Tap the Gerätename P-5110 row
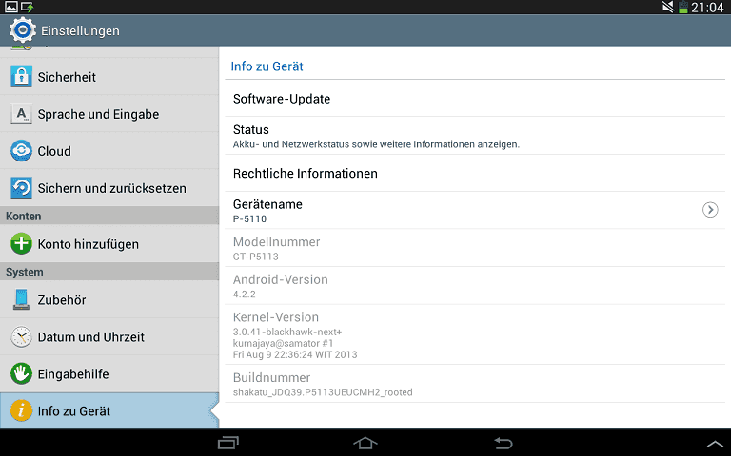Screen dimensions: 731x456 pyautogui.click(x=475, y=210)
